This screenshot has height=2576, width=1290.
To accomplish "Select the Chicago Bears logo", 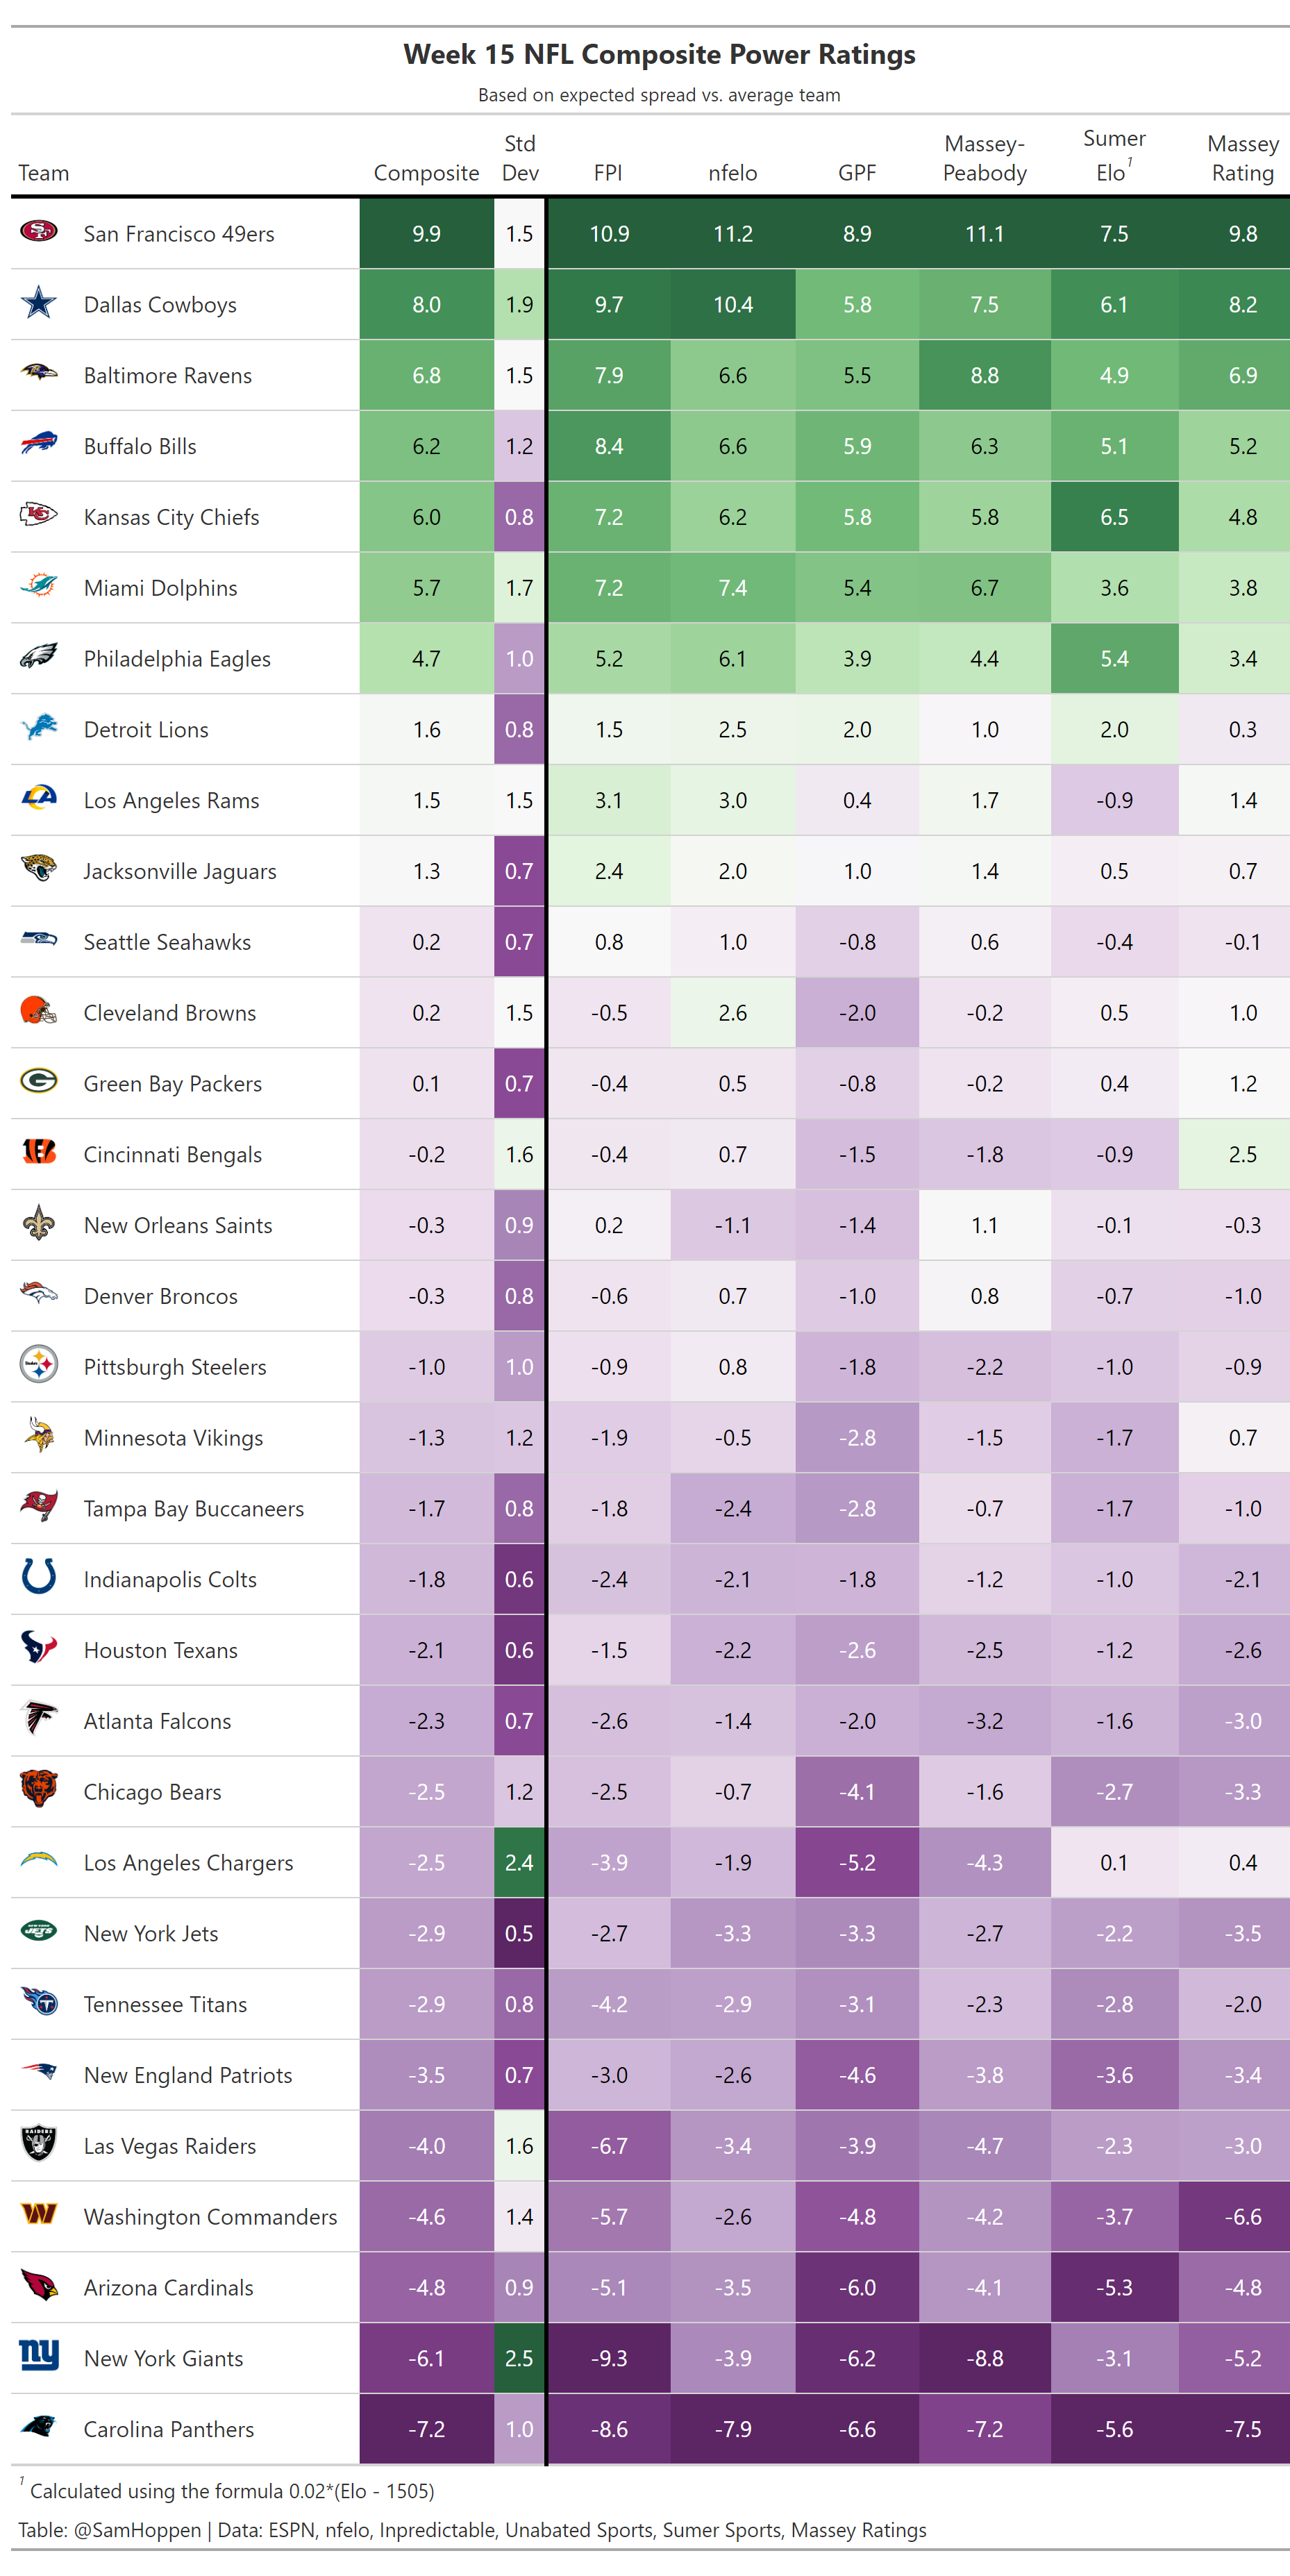I will pyautogui.click(x=39, y=1790).
